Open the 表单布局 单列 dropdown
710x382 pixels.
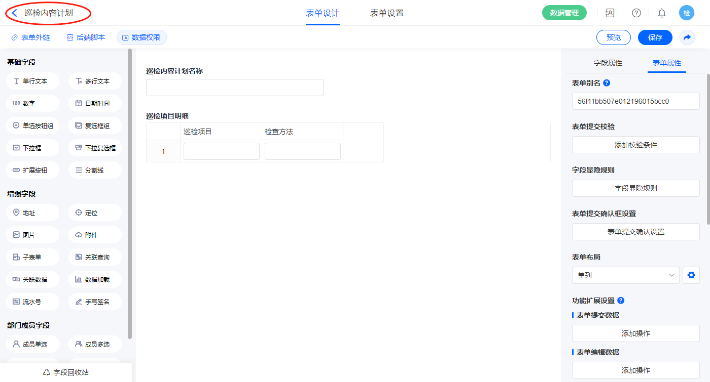pos(625,275)
